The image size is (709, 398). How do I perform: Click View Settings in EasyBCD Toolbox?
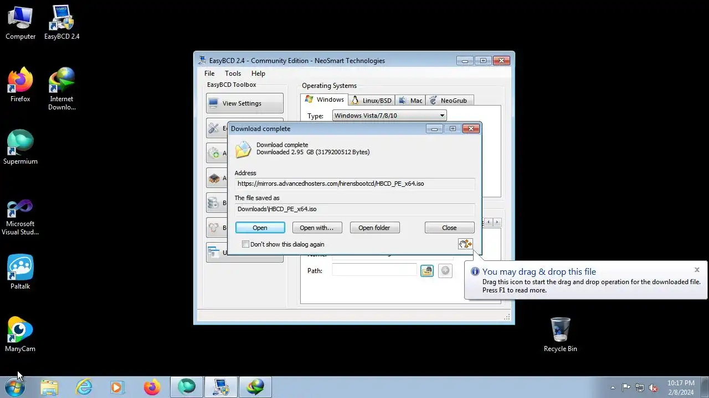click(245, 103)
